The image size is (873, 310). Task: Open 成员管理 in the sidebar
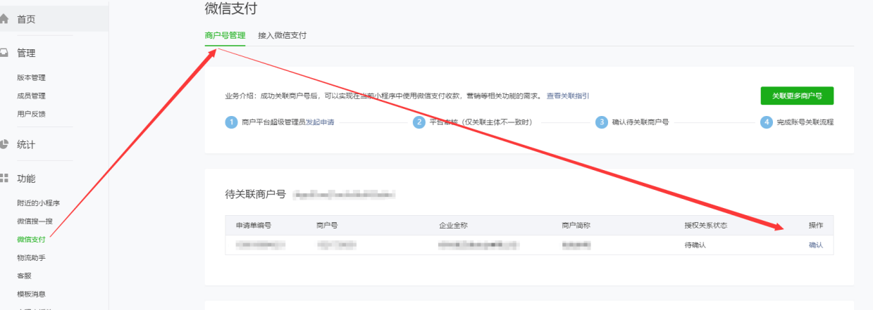[x=31, y=96]
